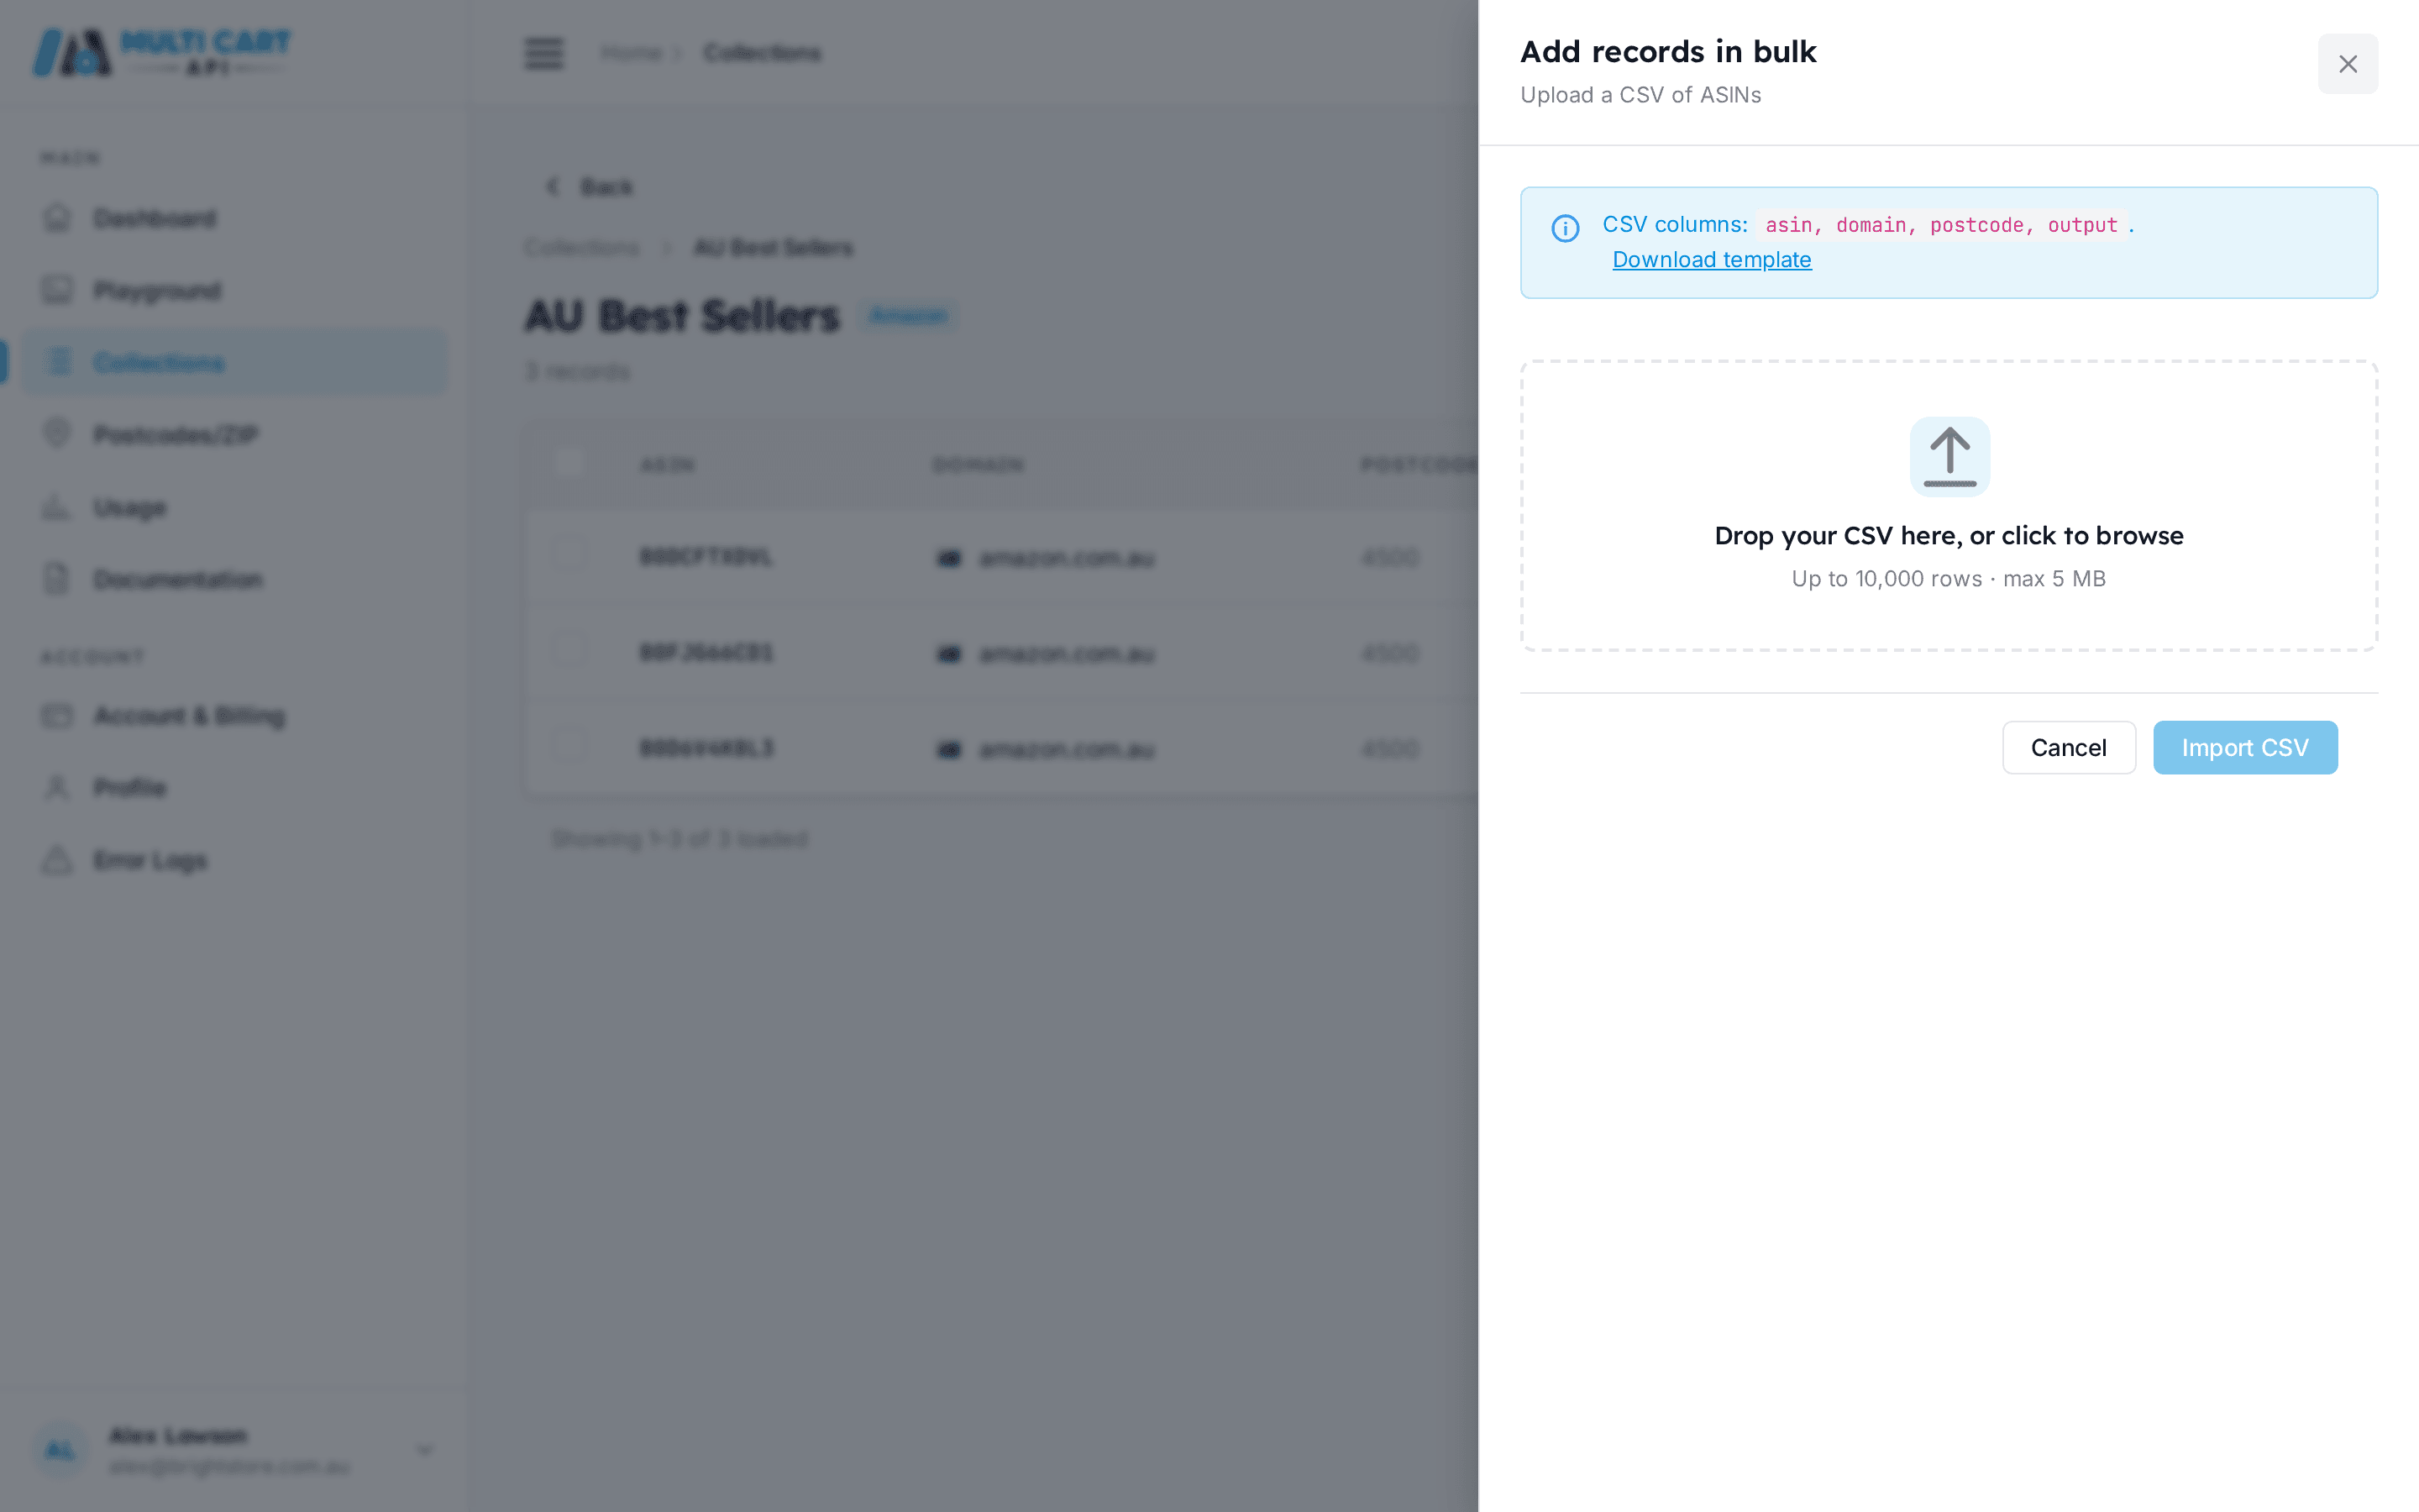Click the Account & Billing card icon
The width and height of the screenshot is (2419, 1512).
pos(57,715)
